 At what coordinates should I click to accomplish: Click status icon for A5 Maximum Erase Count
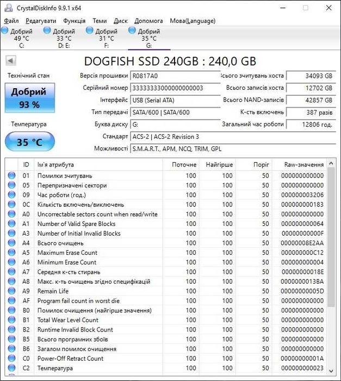tap(11, 253)
